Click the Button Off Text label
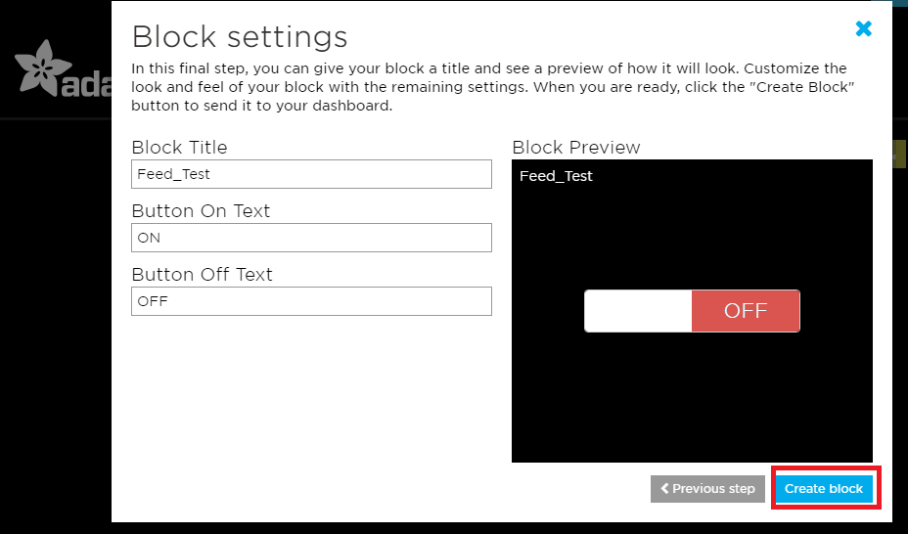Image resolution: width=908 pixels, height=534 pixels. [x=202, y=275]
